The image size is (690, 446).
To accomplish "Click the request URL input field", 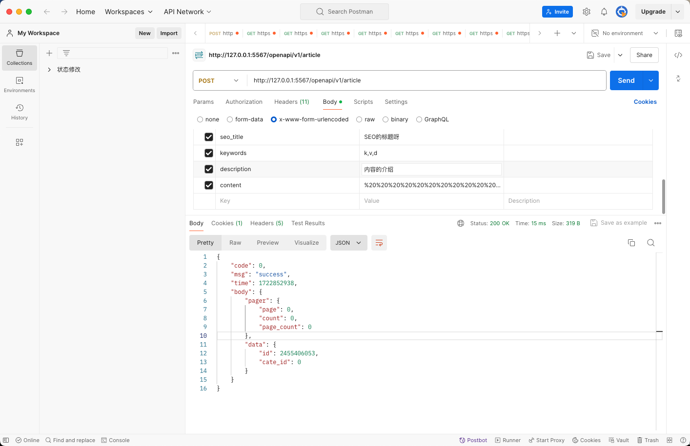I will click(x=427, y=80).
